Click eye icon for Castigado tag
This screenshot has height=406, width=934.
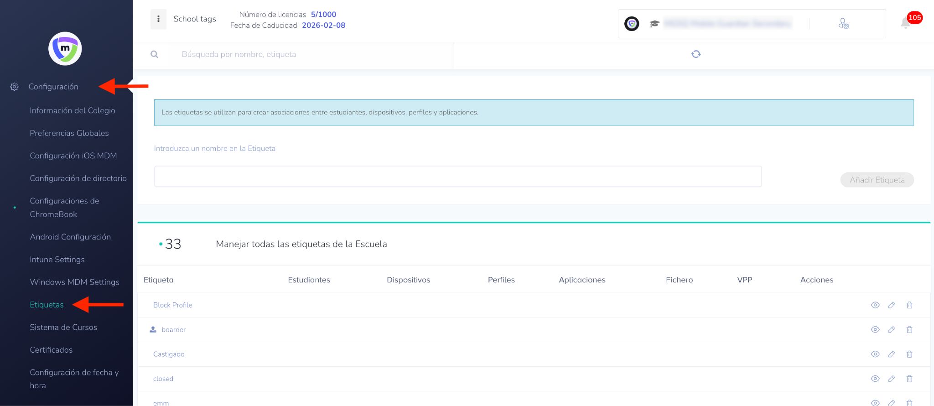pyautogui.click(x=875, y=354)
